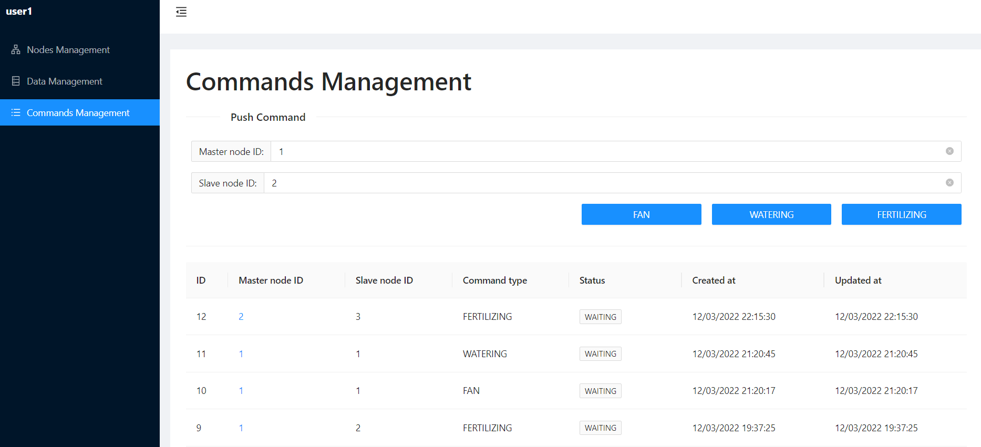Click the Nodes Management cluster icon
Viewport: 981px width, 447px height.
point(16,49)
